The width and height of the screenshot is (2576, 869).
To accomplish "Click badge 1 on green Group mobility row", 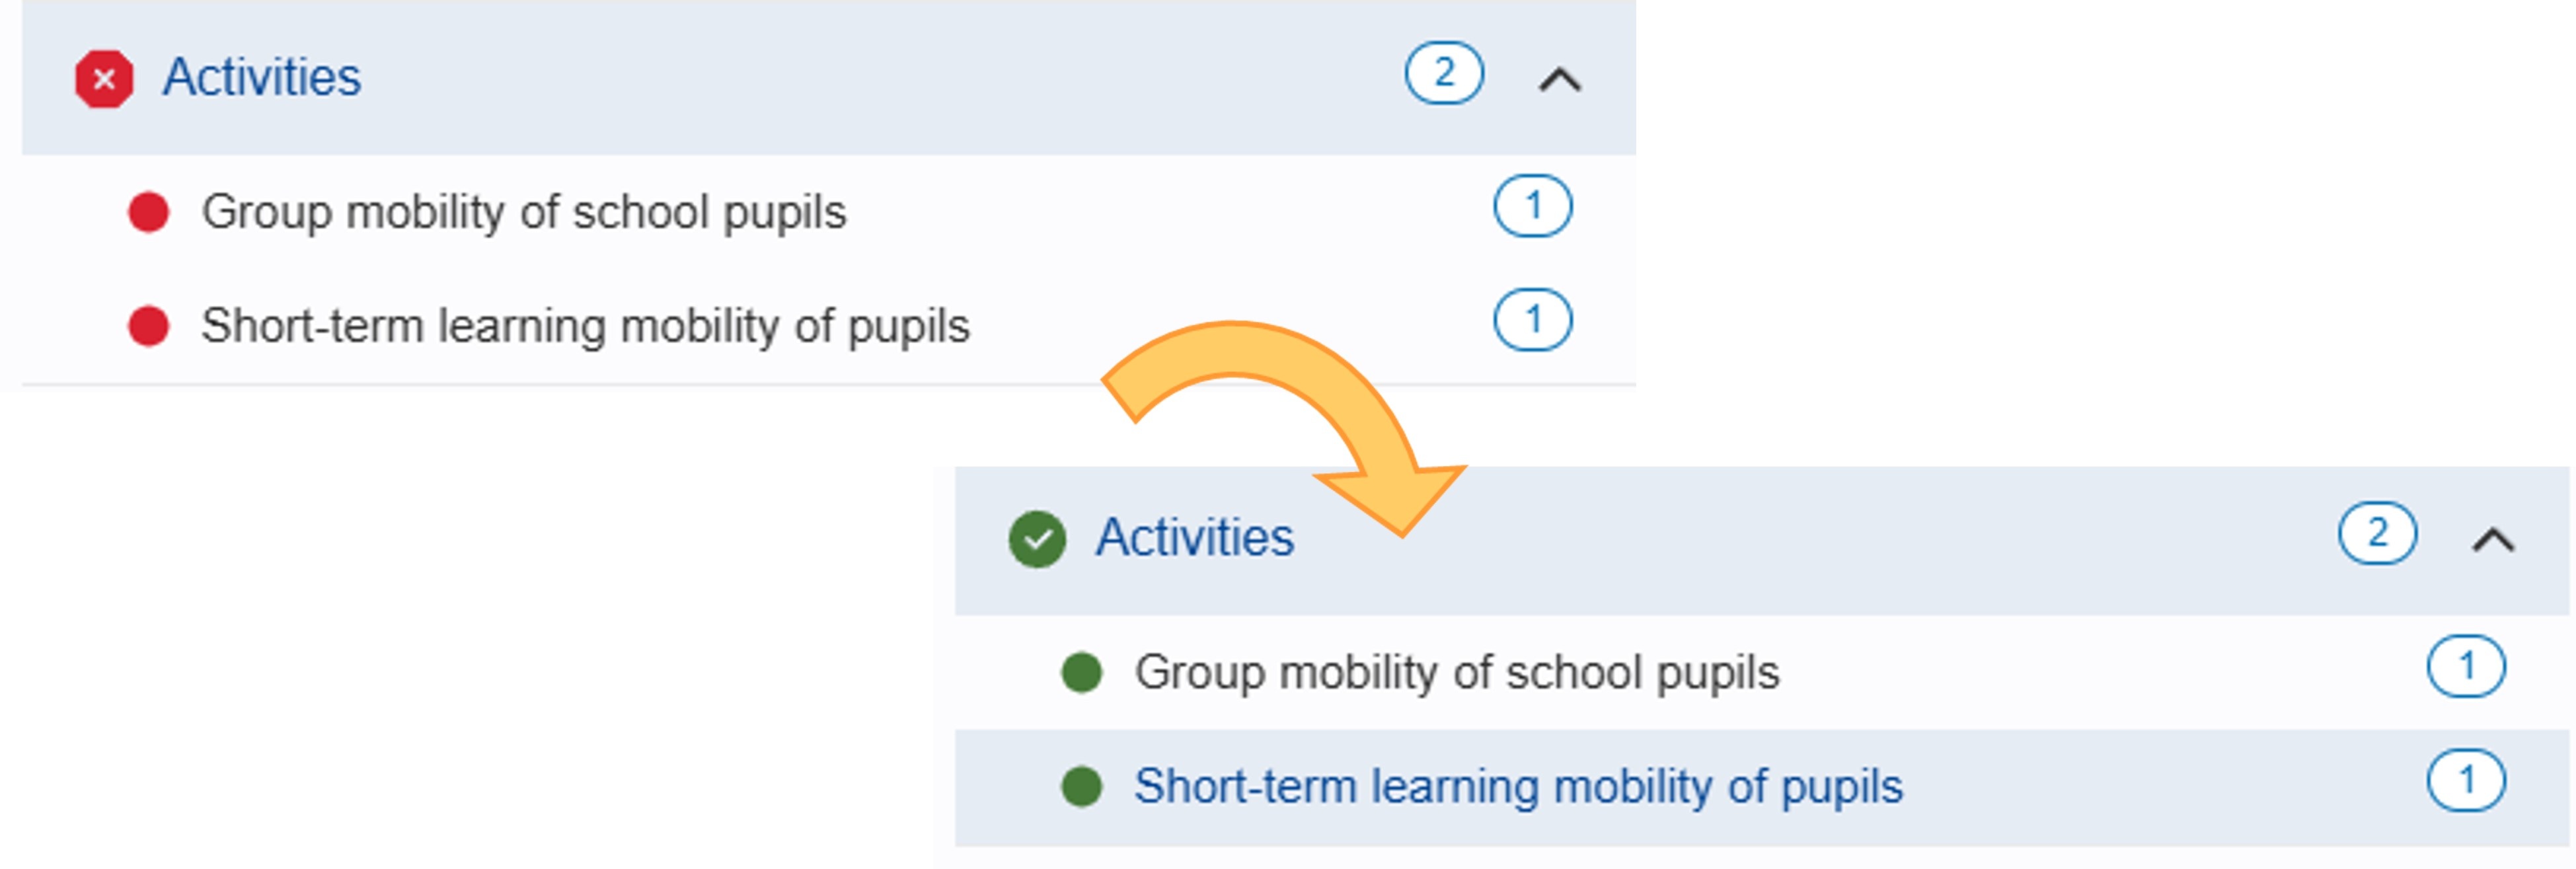I will (2465, 666).
